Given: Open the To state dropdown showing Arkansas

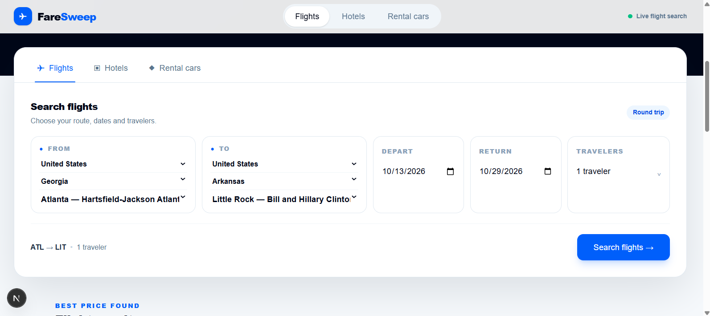Looking at the screenshot, I should [284, 181].
